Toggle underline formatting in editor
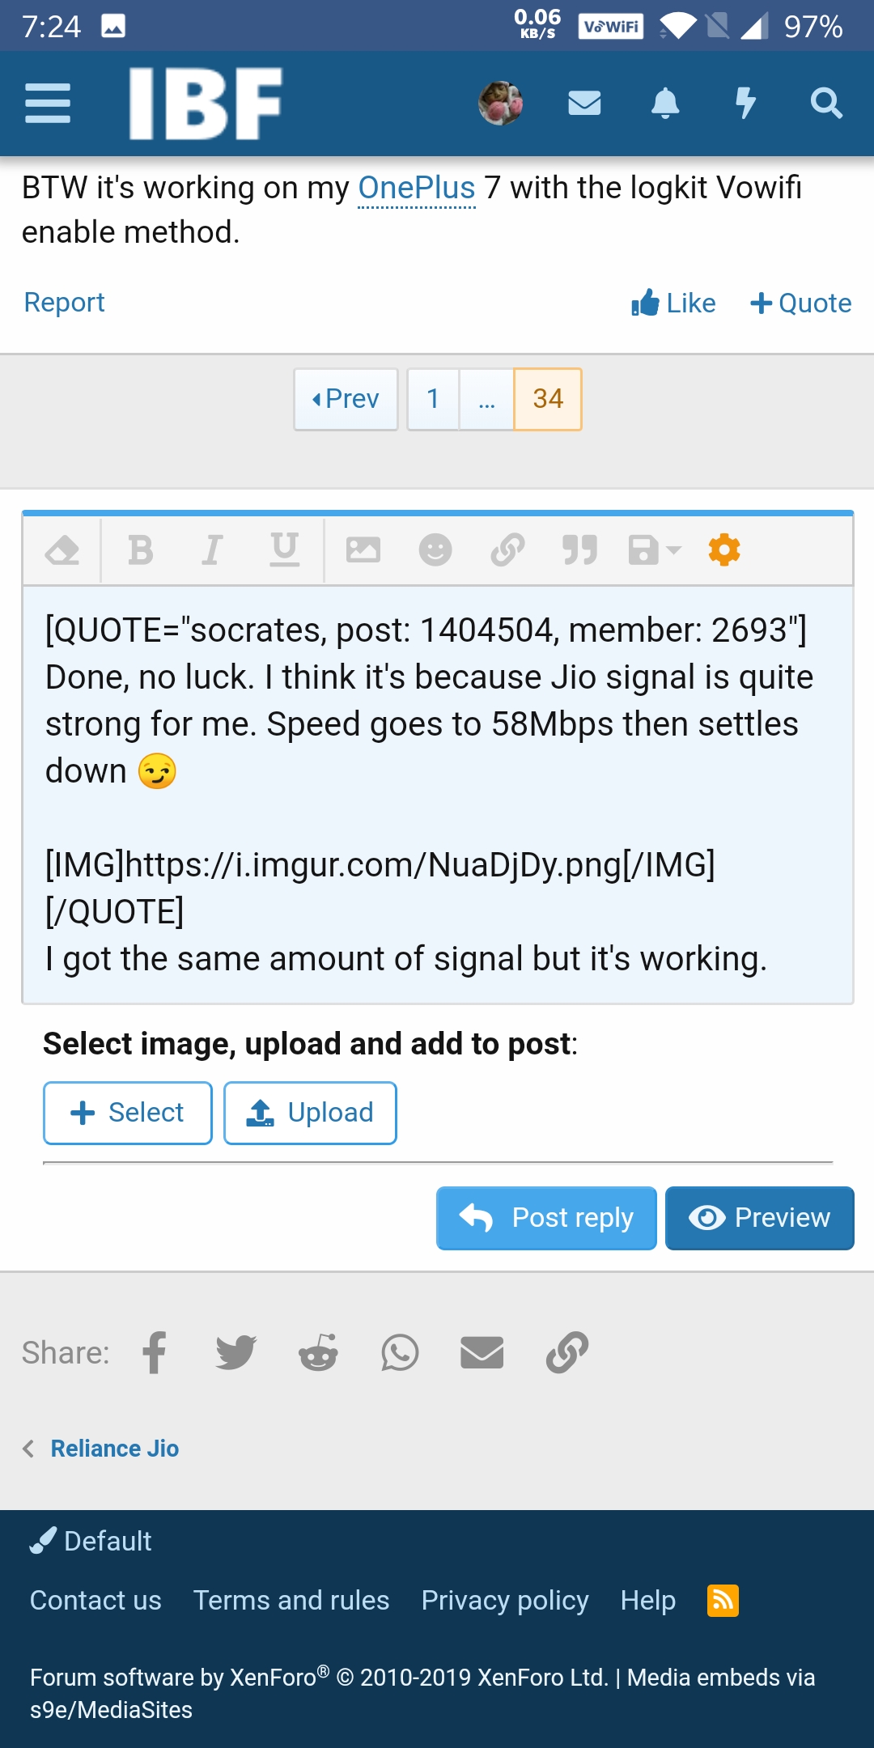 [x=284, y=550]
